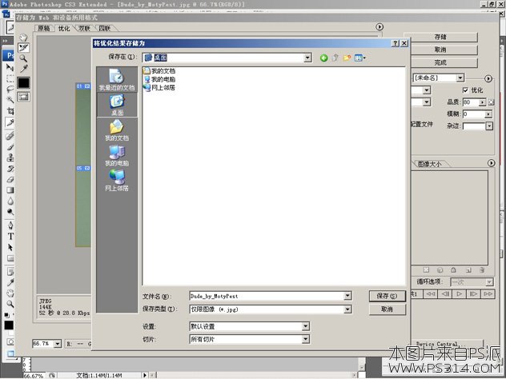Click the Up One Level folder icon
This screenshot has height=379, width=506.
(335, 58)
